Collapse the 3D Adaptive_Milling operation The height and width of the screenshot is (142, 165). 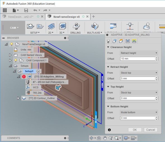pyautogui.click(x=18, y=77)
